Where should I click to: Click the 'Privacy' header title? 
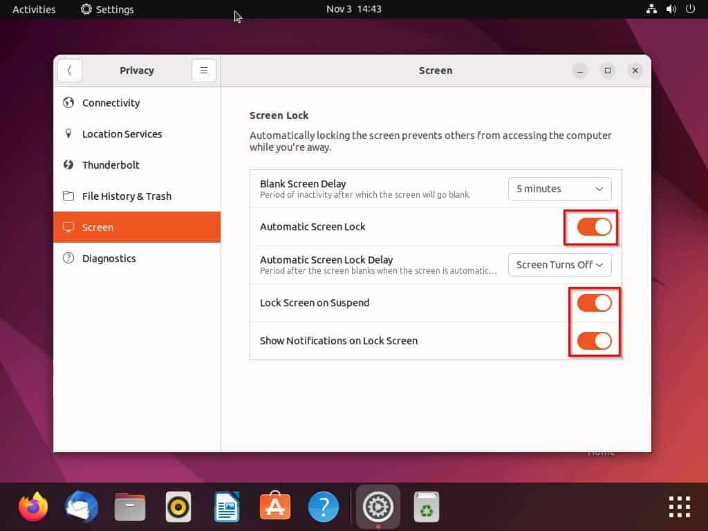[137, 71]
